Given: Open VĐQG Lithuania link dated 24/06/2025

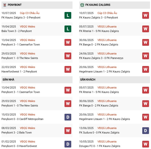Looking at the screenshot, I should pos(107,53).
